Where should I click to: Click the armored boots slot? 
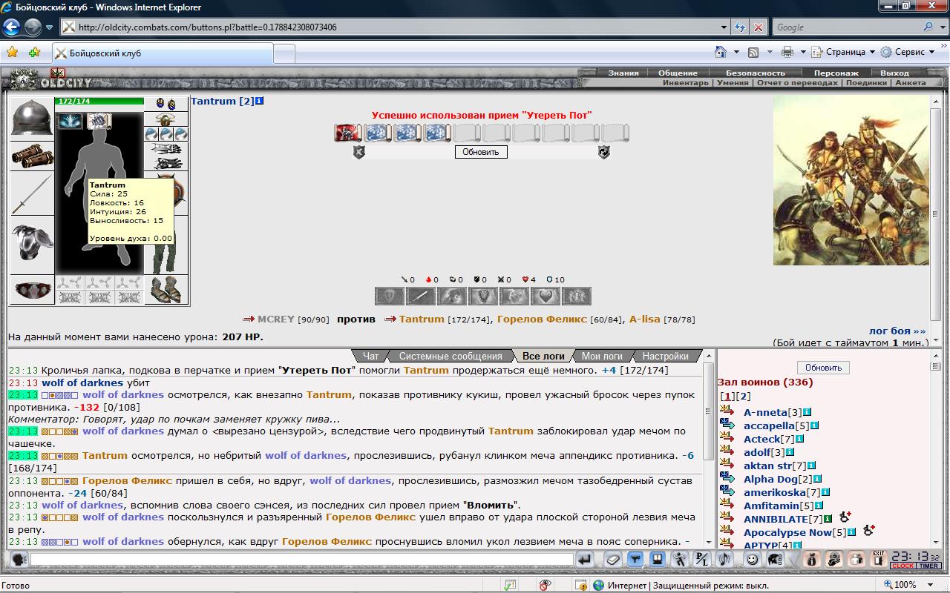coord(166,289)
